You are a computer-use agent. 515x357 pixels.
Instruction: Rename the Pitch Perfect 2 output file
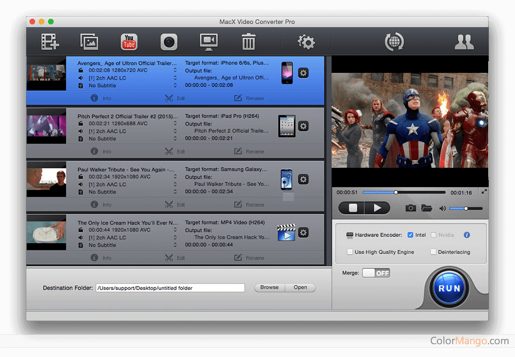click(249, 151)
